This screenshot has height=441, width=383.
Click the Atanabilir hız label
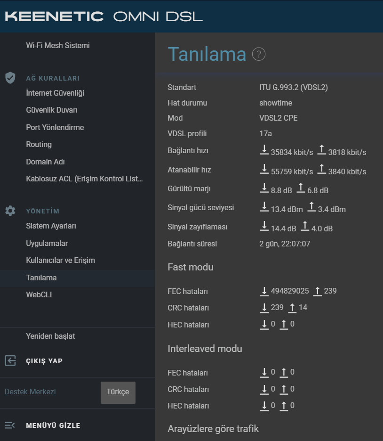189,170
